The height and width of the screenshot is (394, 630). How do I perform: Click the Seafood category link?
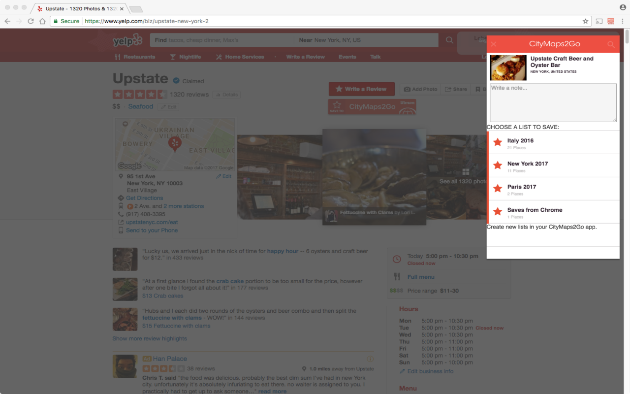click(141, 106)
